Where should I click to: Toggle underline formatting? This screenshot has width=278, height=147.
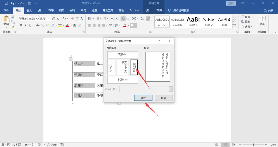(30, 25)
